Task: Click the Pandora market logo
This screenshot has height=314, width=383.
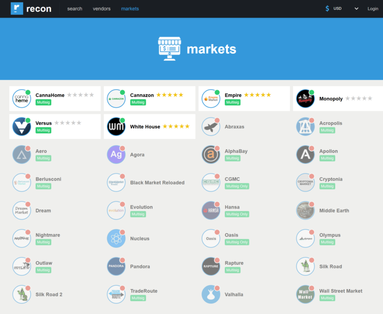Action: (116, 267)
